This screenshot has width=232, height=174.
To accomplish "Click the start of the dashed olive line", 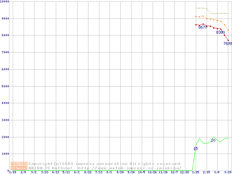I will (196, 8).
